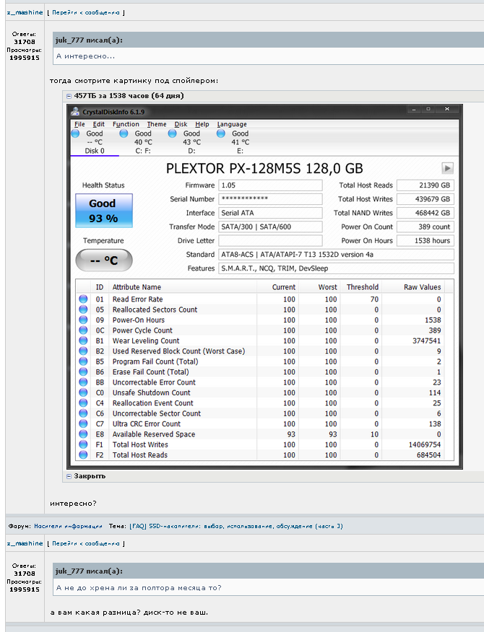Click the Transfer Mode field
This screenshot has width=484, height=632.
tap(270, 227)
